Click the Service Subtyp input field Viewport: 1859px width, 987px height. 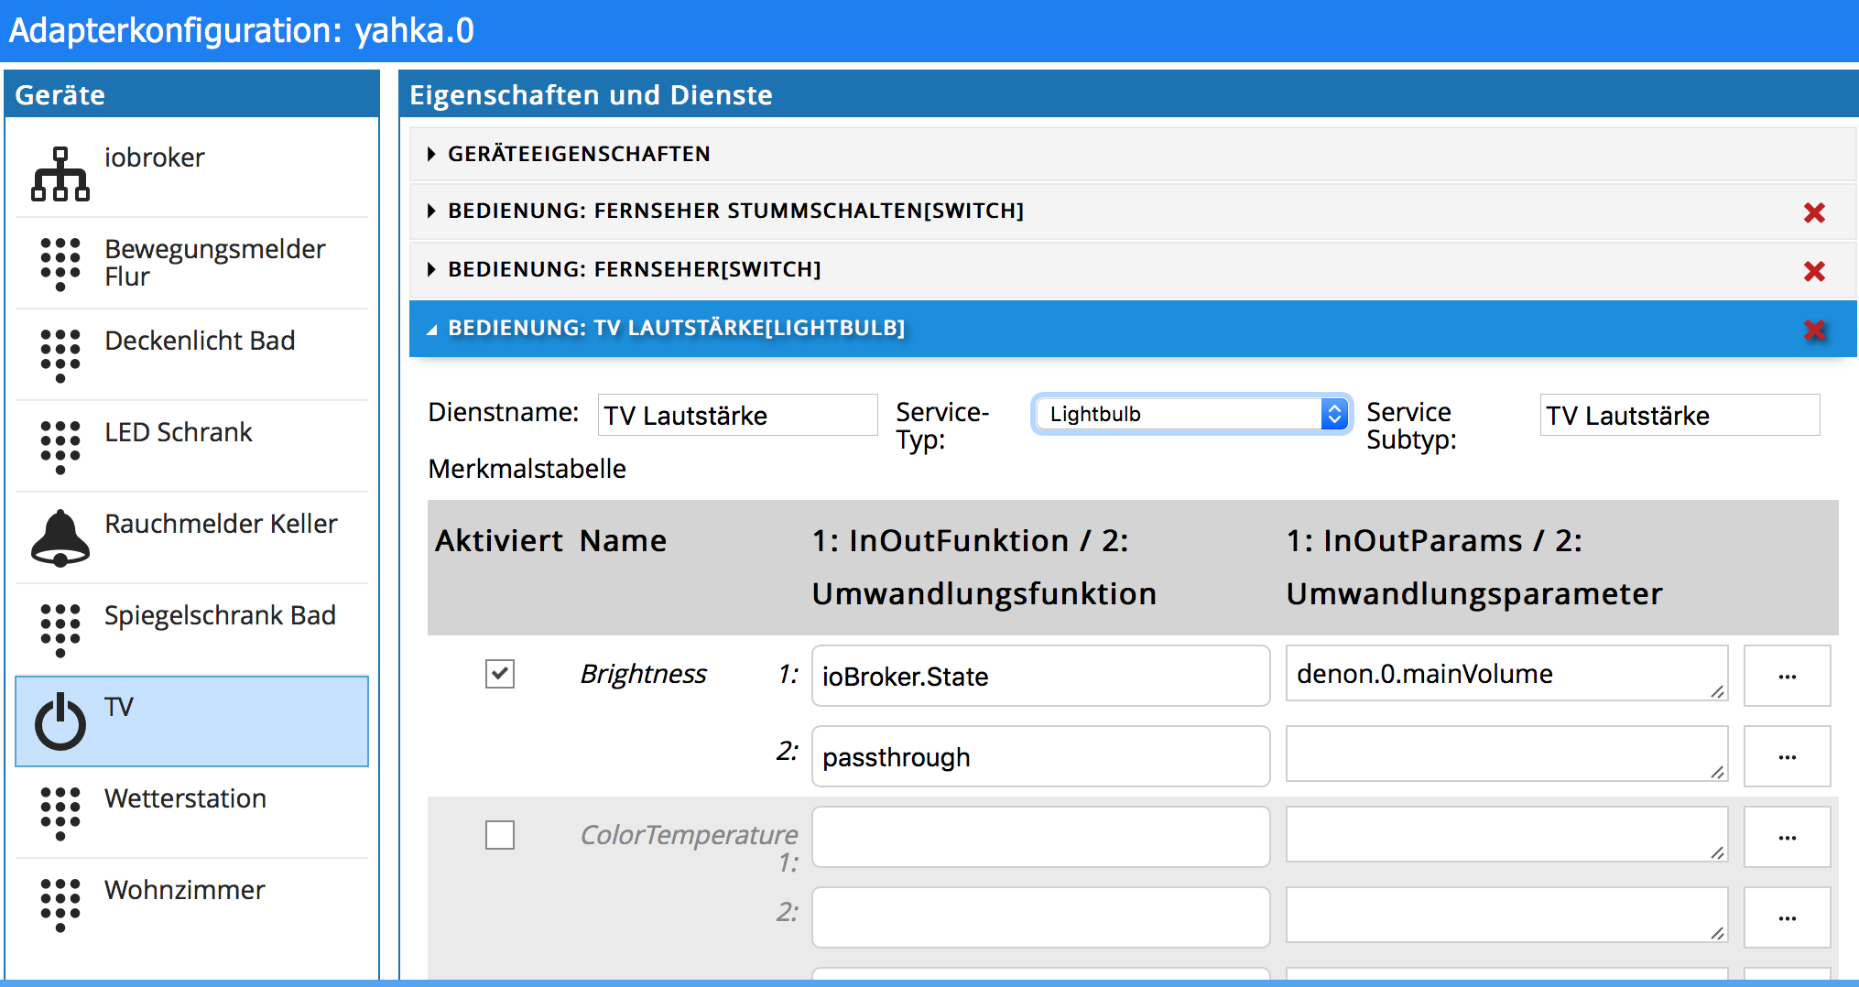(1680, 416)
